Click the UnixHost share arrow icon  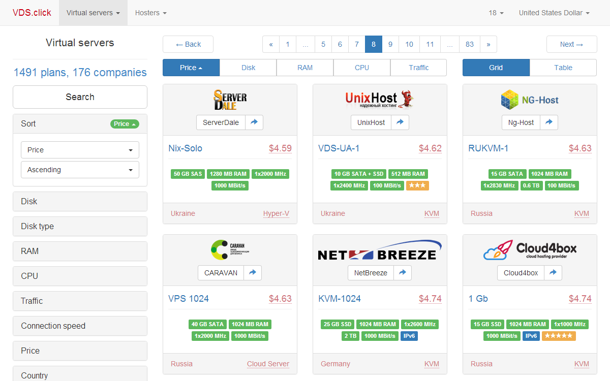(x=400, y=122)
